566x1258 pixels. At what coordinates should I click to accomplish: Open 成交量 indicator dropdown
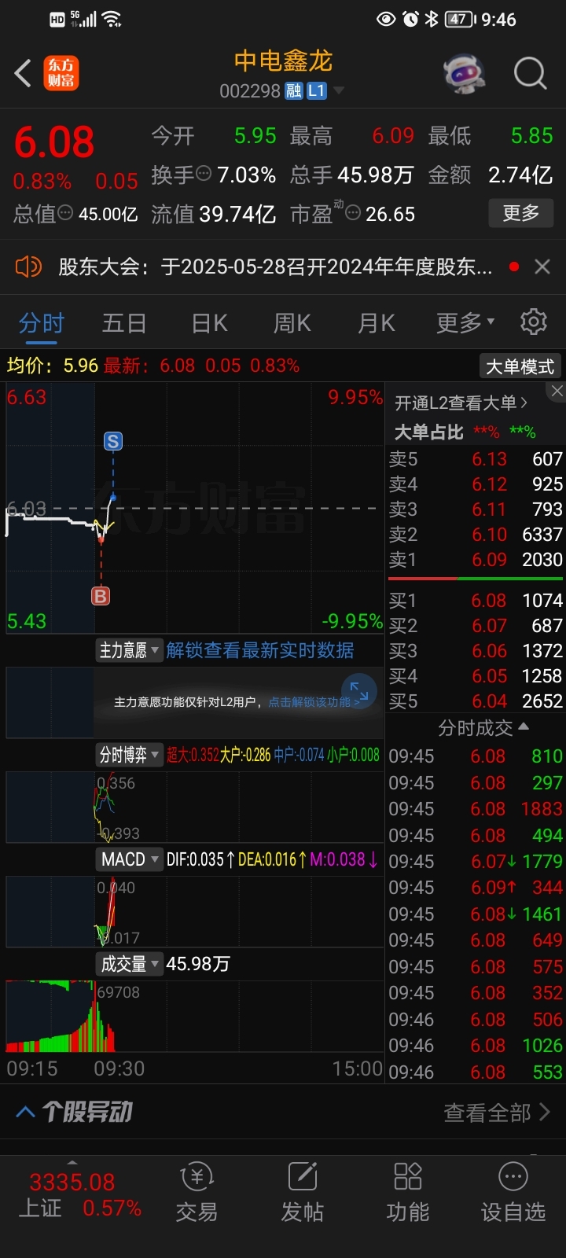click(x=129, y=964)
